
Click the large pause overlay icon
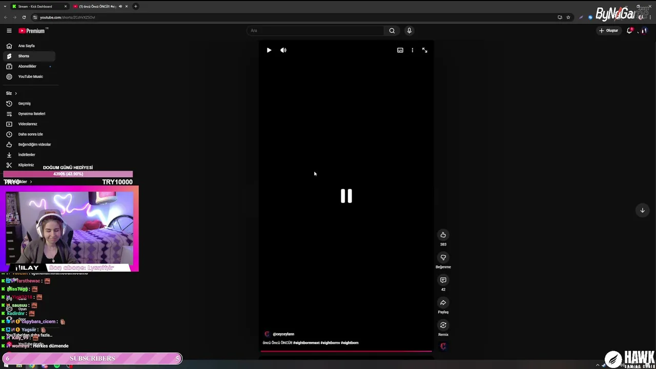point(346,196)
